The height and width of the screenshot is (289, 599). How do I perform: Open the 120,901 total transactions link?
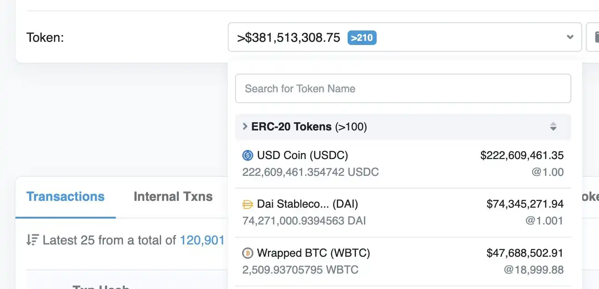pos(202,240)
